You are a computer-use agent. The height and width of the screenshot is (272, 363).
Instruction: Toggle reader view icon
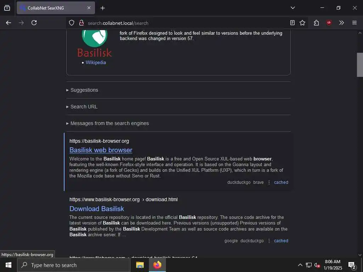[x=292, y=23]
